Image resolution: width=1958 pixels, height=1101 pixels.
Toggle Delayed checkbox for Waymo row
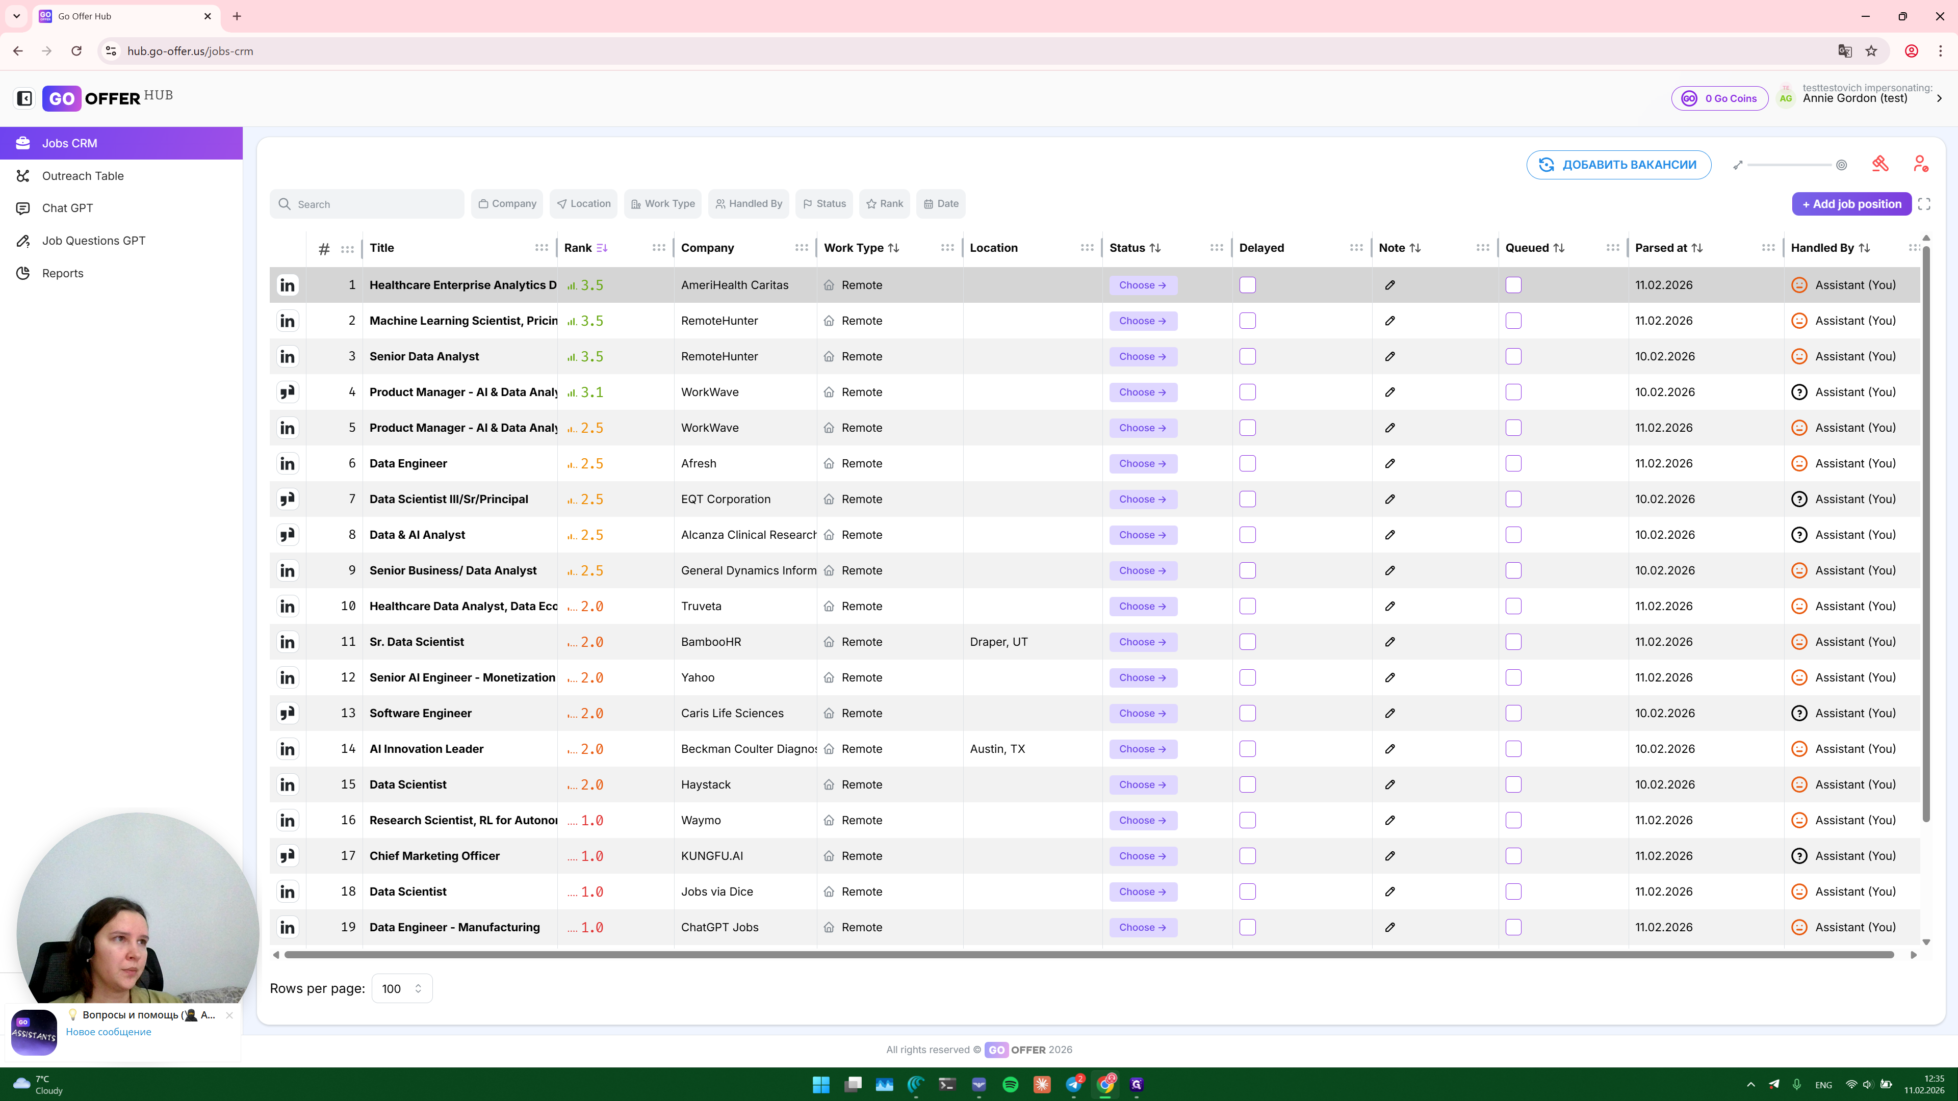tap(1247, 821)
